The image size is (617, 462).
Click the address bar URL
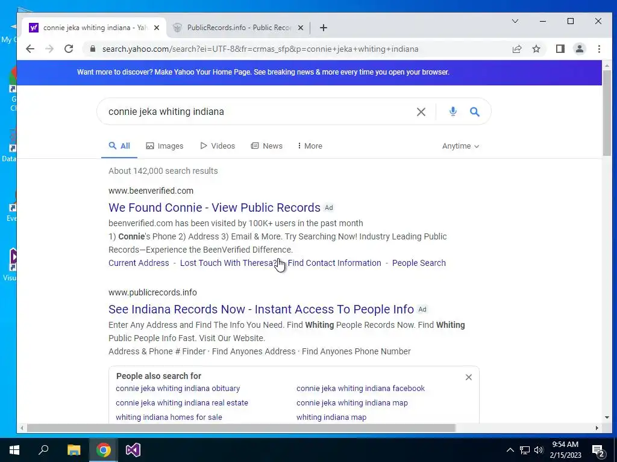[260, 49]
